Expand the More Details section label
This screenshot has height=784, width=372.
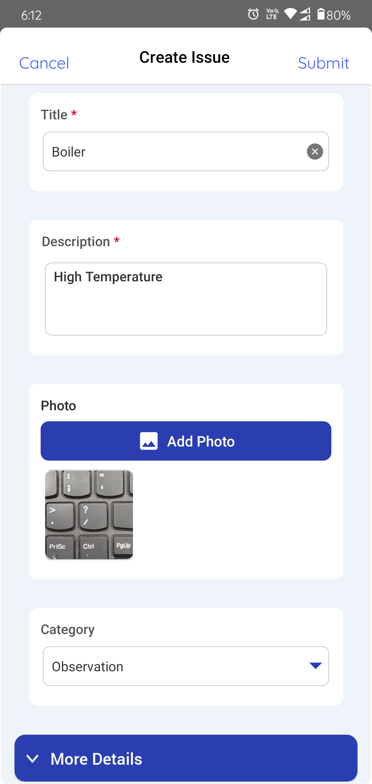tap(96, 759)
